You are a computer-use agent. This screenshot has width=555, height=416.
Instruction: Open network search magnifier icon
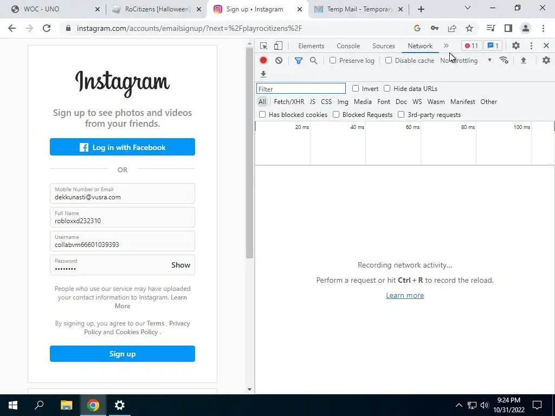(314, 61)
